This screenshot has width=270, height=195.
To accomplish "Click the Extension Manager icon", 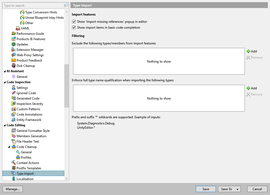I will tap(14, 49).
